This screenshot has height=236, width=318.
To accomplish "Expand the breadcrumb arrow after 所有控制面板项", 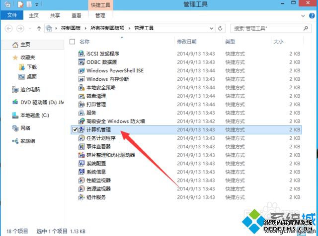I will click(x=129, y=28).
